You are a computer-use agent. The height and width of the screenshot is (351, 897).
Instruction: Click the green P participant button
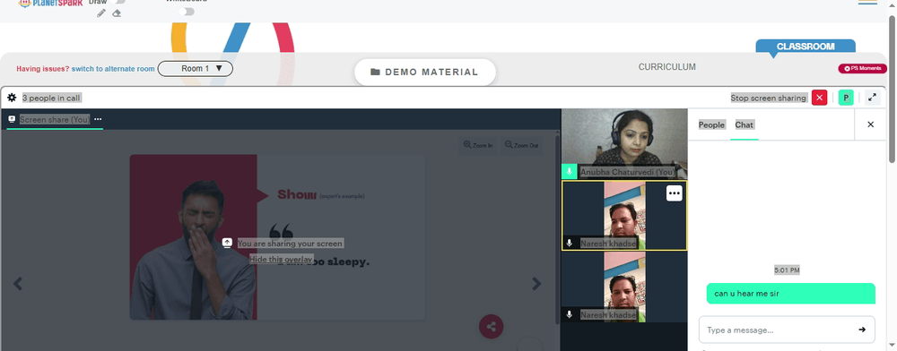pyautogui.click(x=846, y=98)
